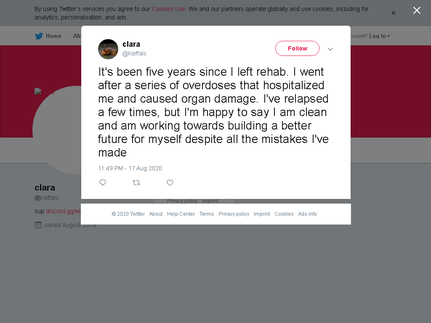The width and height of the screenshot is (431, 323).
Task: Click the @Keffals handle in tweet
Action: (x=134, y=53)
